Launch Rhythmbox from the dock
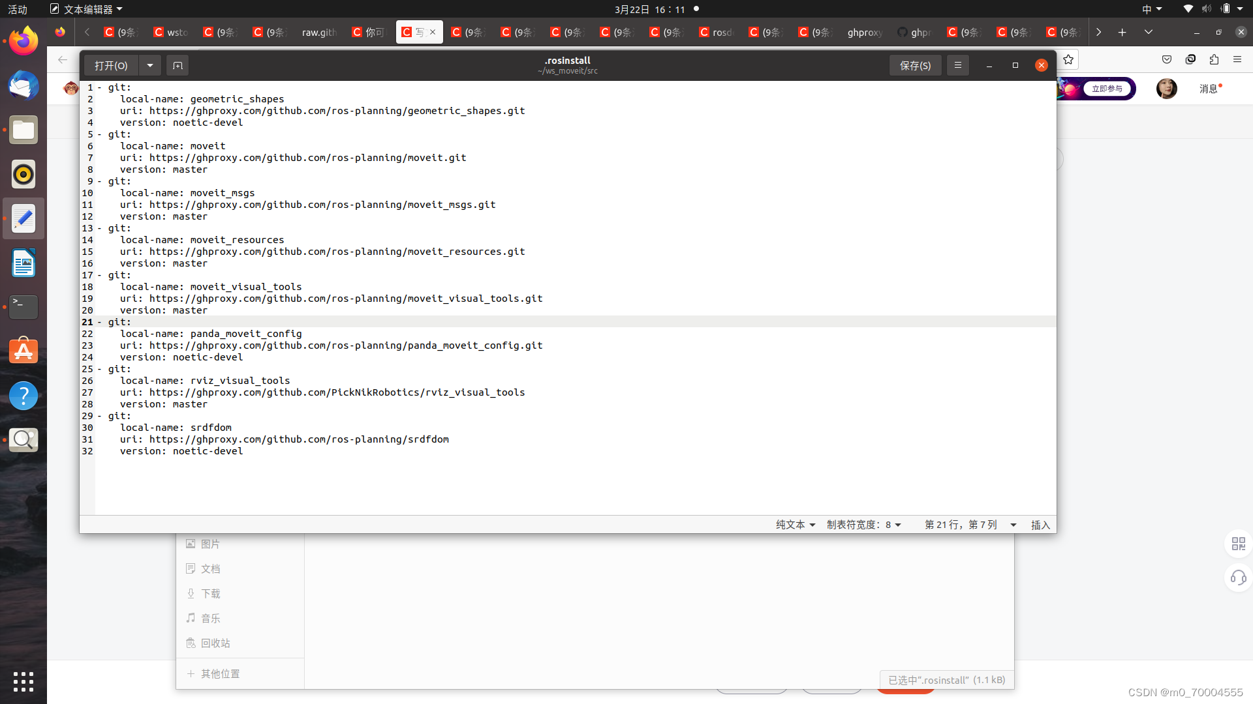 click(x=23, y=175)
